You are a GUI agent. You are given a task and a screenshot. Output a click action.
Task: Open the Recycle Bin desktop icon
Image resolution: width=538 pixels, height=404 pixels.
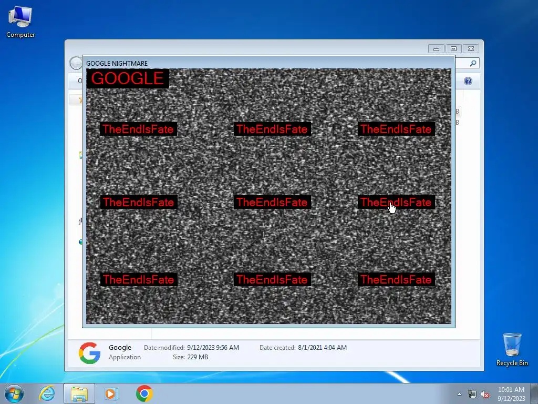[x=512, y=349]
